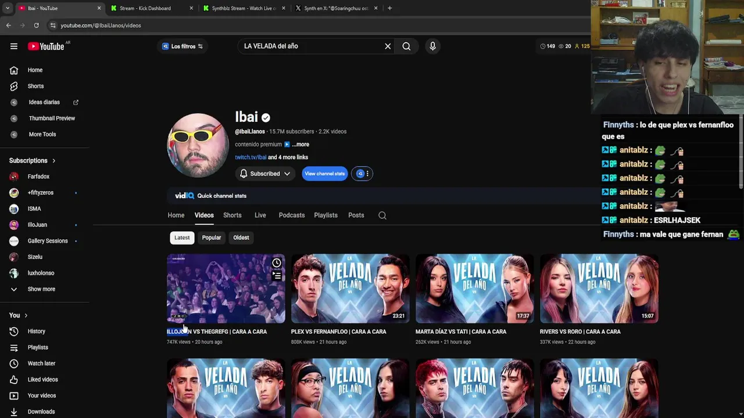The height and width of the screenshot is (418, 744).
Task: Switch to the Live tab
Action: coord(260,215)
